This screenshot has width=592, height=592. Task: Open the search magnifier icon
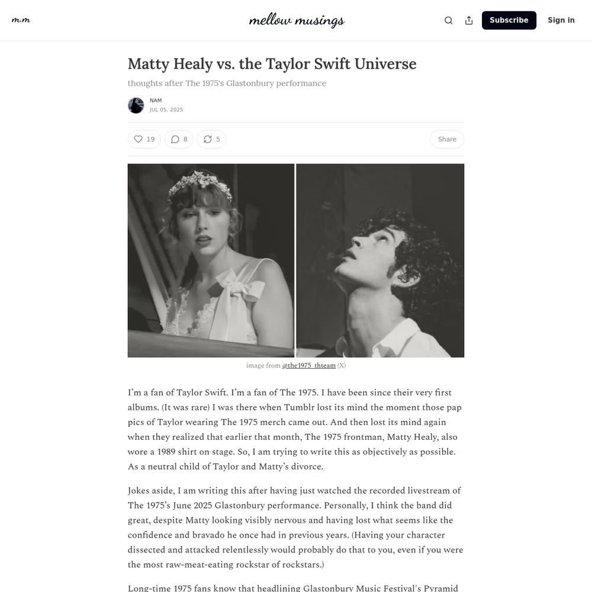pos(448,20)
